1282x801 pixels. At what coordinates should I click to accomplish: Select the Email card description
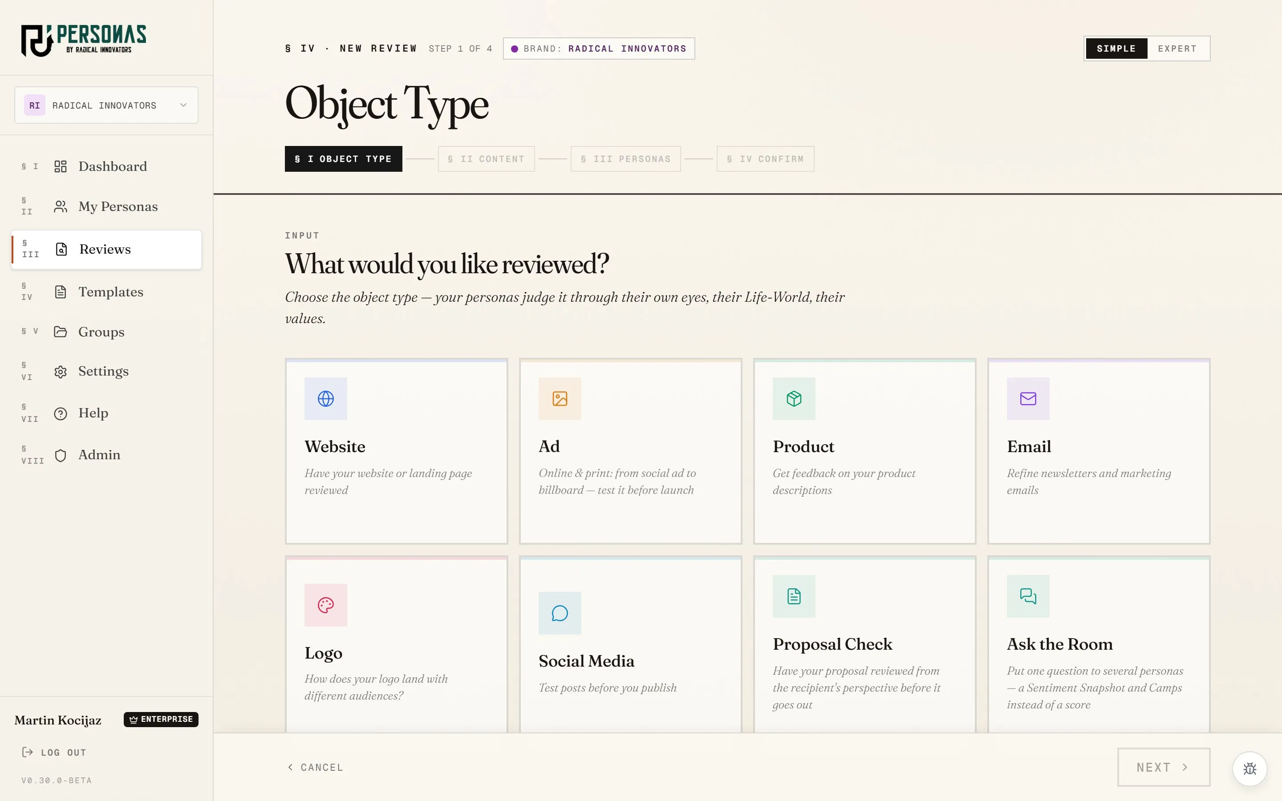click(x=1089, y=481)
